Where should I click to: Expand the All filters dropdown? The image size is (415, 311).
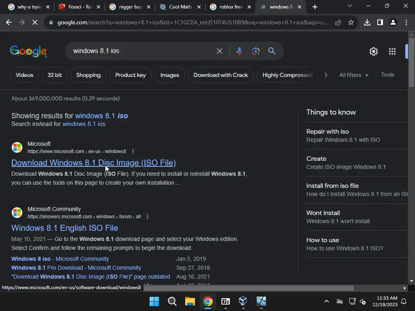tap(353, 75)
